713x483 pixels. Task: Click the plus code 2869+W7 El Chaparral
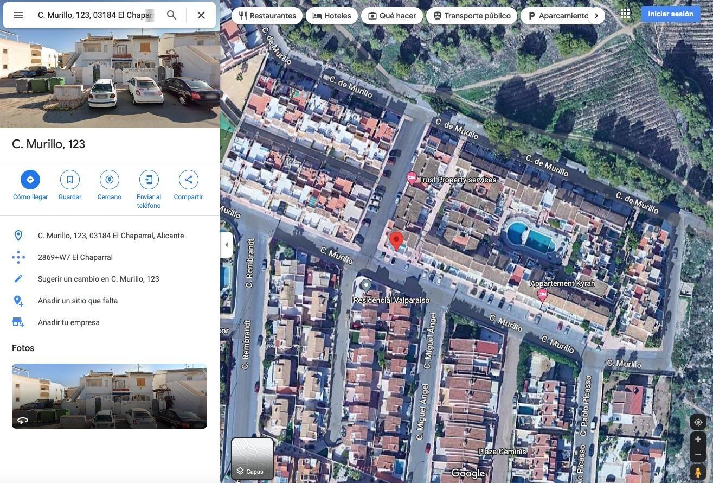[75, 257]
